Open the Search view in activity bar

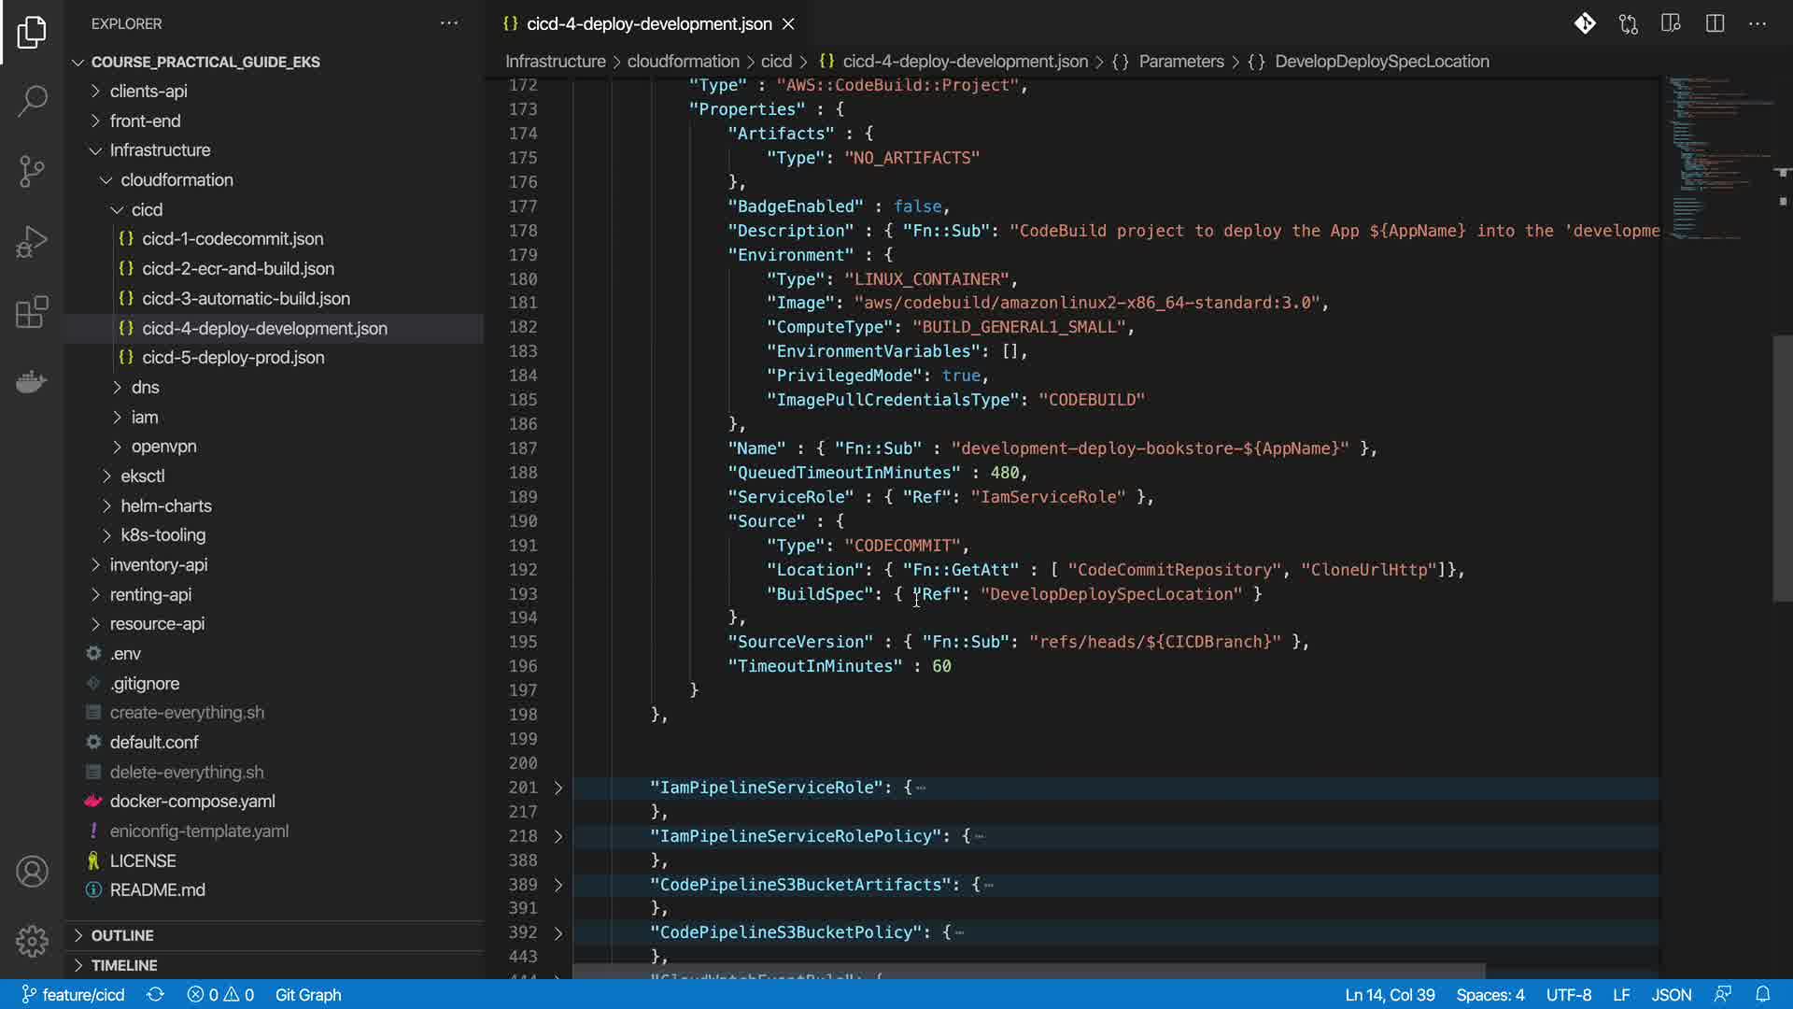tap(32, 101)
